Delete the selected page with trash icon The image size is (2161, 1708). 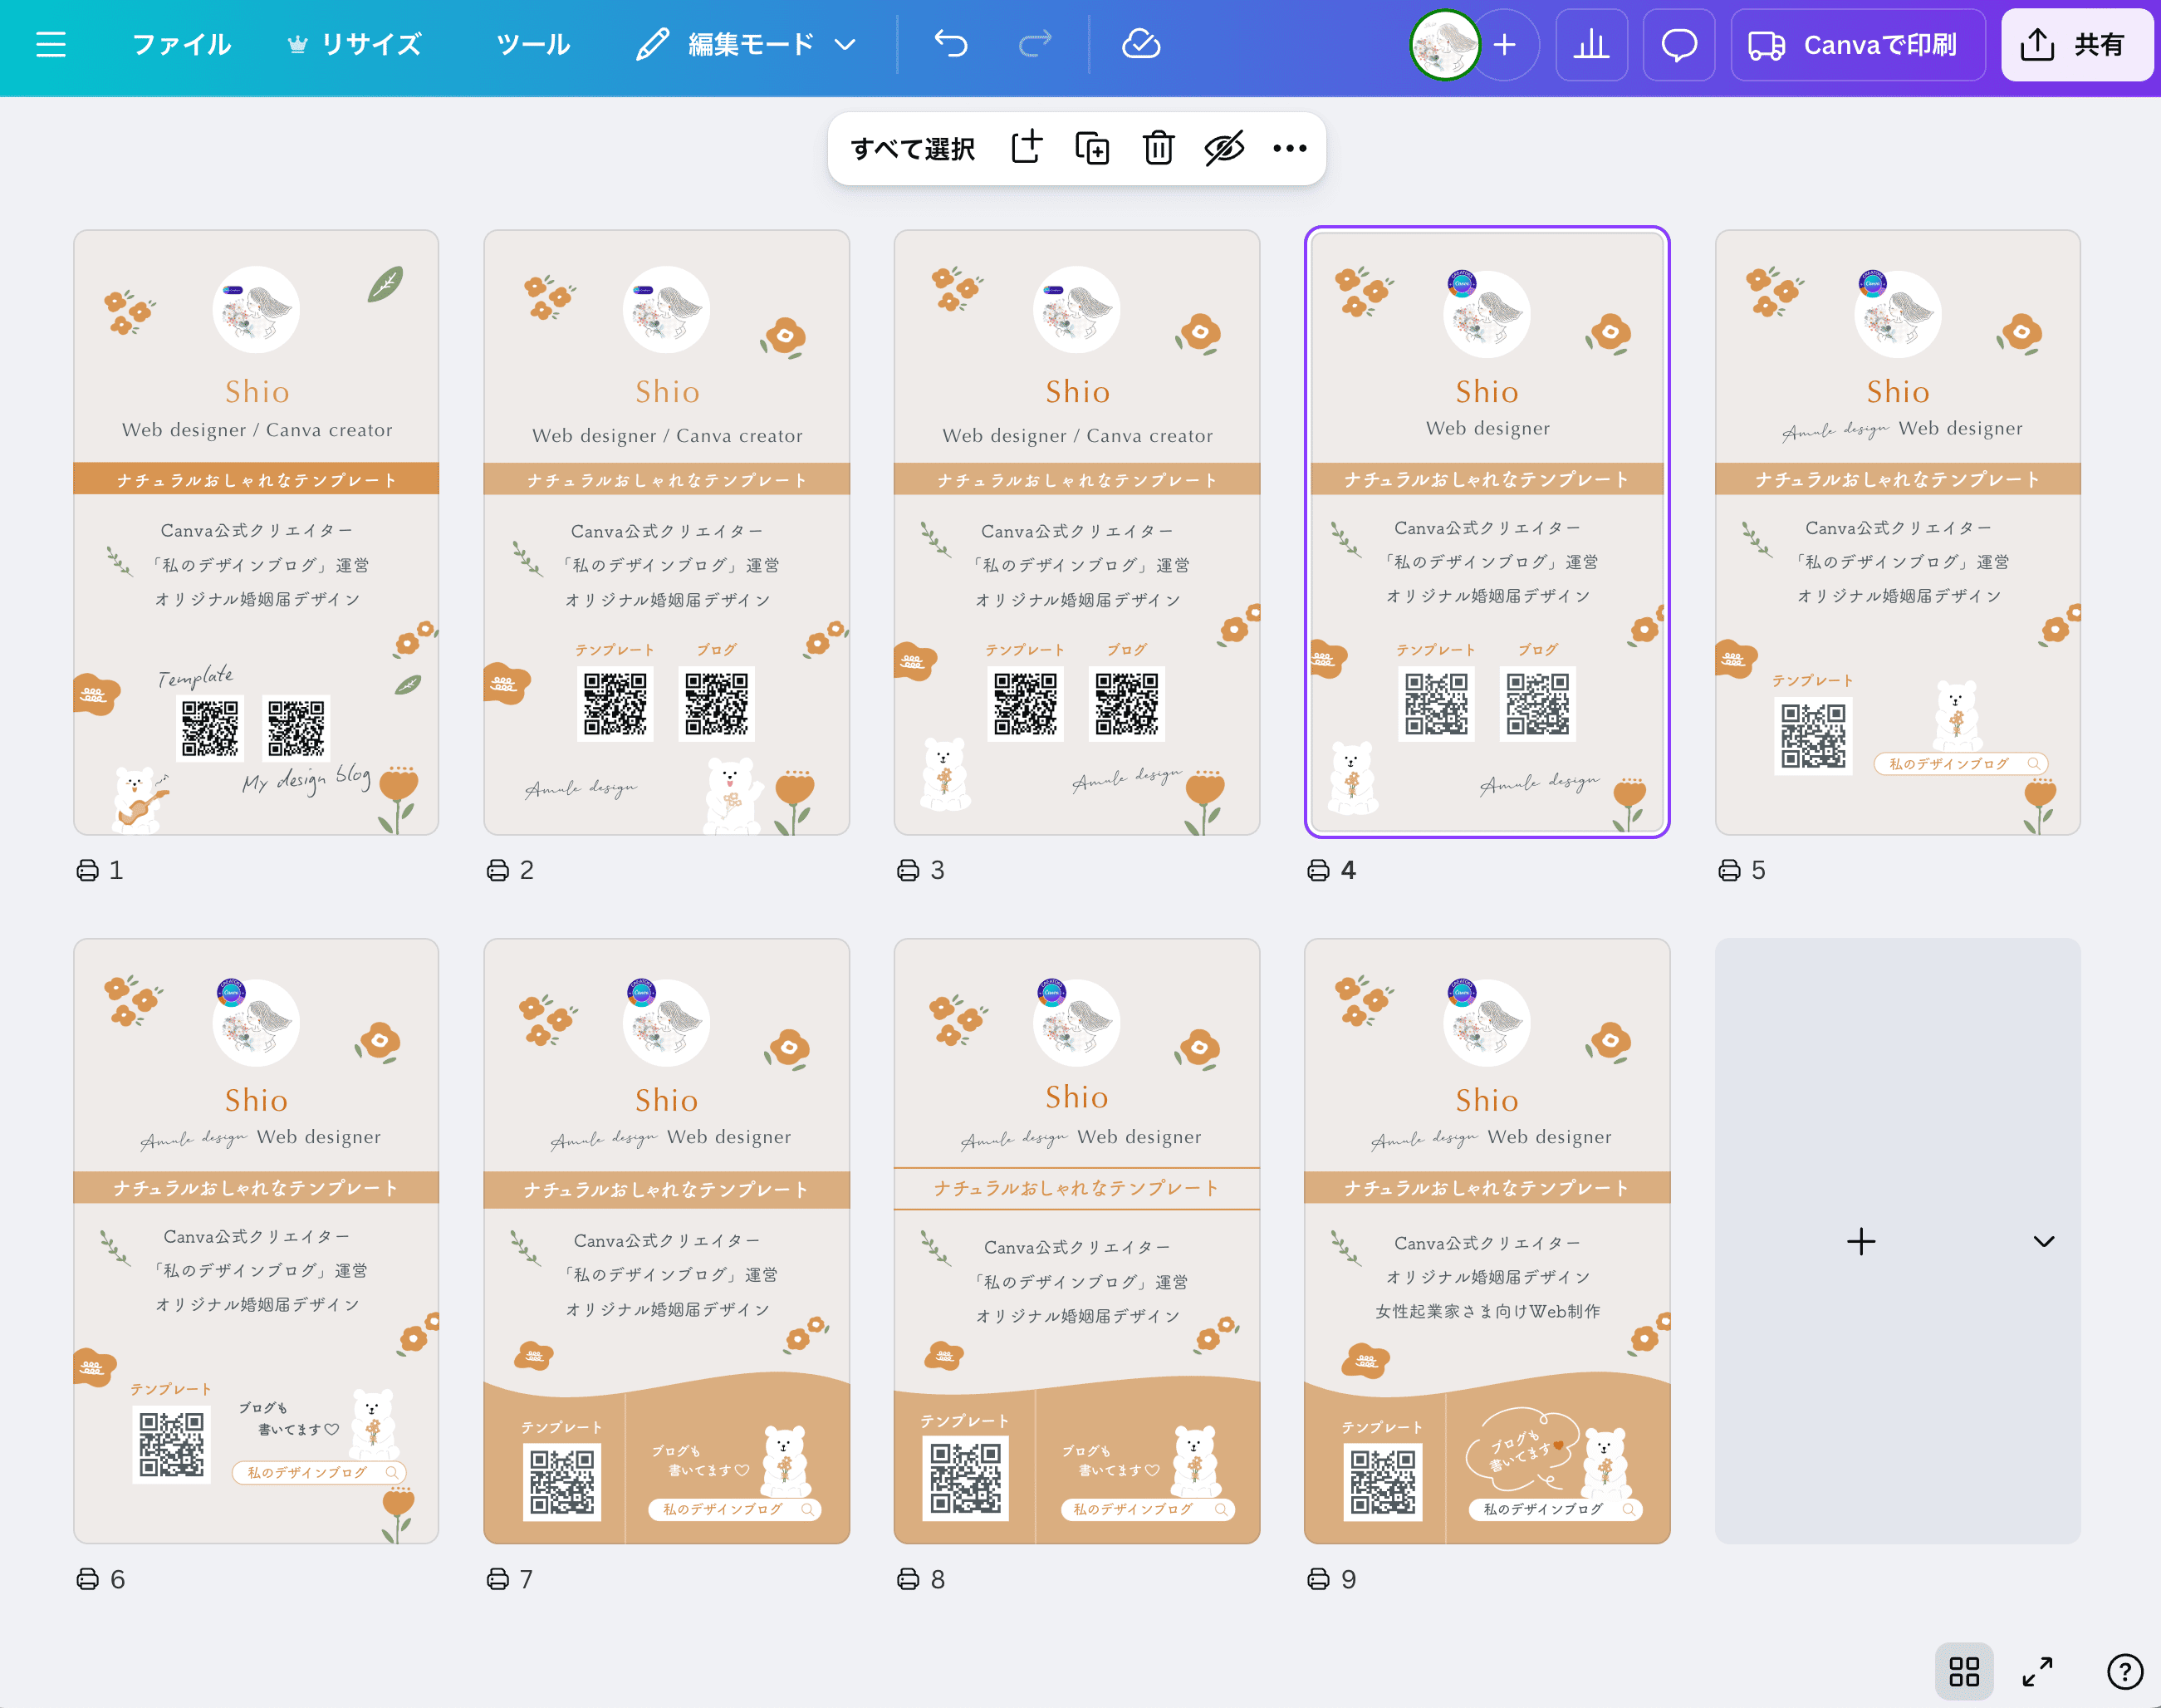click(1159, 148)
